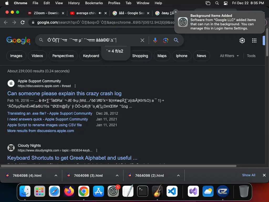Click the lock site info icon
The height and width of the screenshot is (202, 269).
33,22
